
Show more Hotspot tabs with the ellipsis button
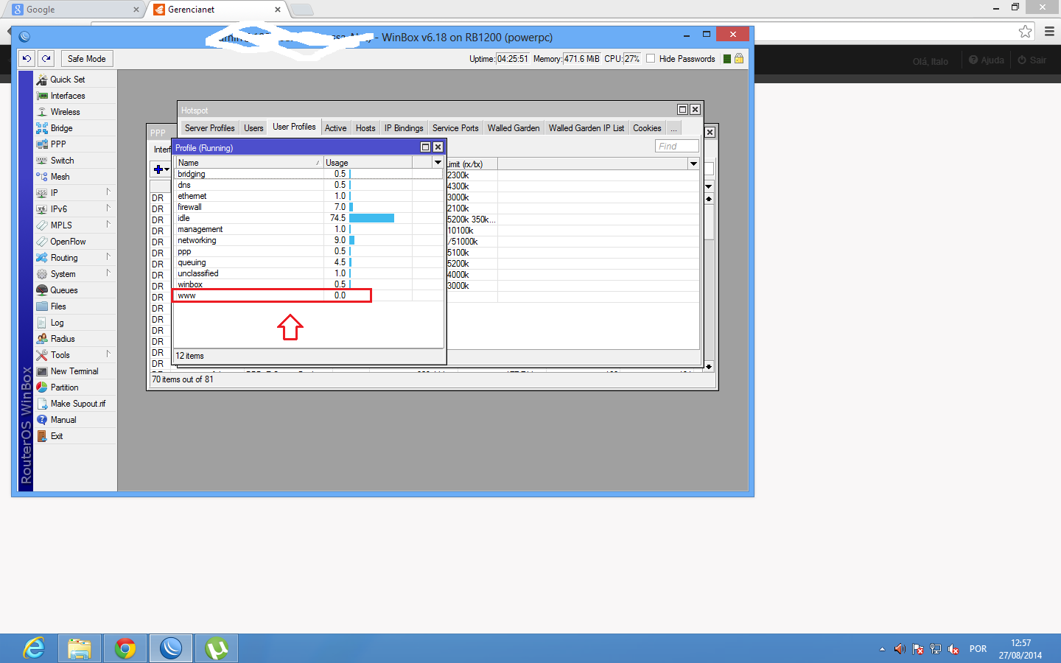(x=673, y=128)
